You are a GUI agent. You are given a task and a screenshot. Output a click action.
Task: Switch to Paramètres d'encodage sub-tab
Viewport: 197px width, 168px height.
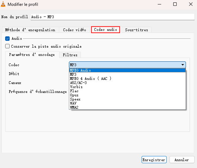[x=32, y=55]
